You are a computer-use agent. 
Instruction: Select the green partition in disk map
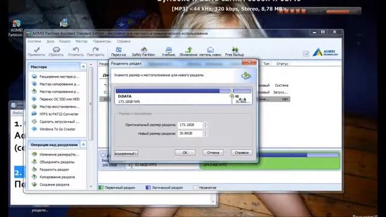[270, 161]
